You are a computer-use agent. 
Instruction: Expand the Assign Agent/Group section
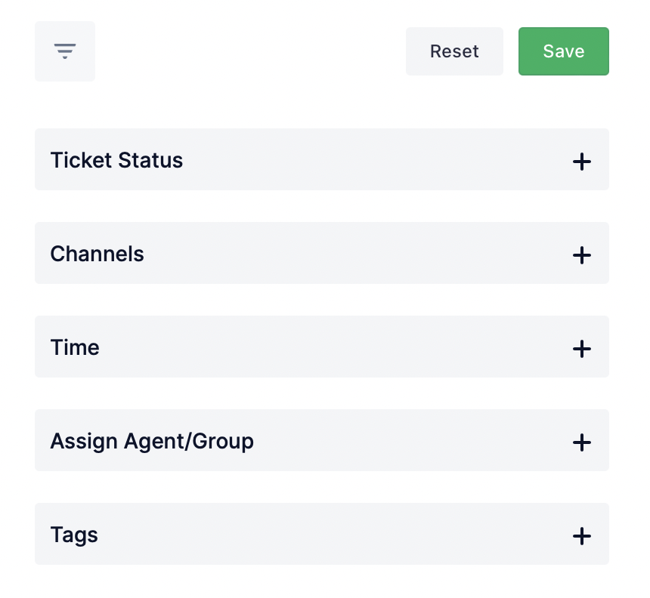(321, 440)
